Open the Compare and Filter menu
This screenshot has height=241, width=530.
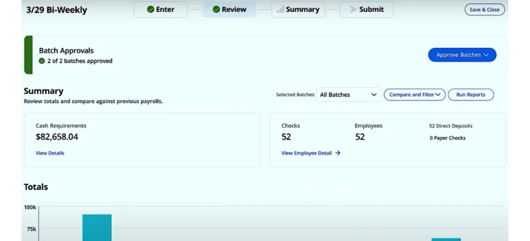click(415, 95)
